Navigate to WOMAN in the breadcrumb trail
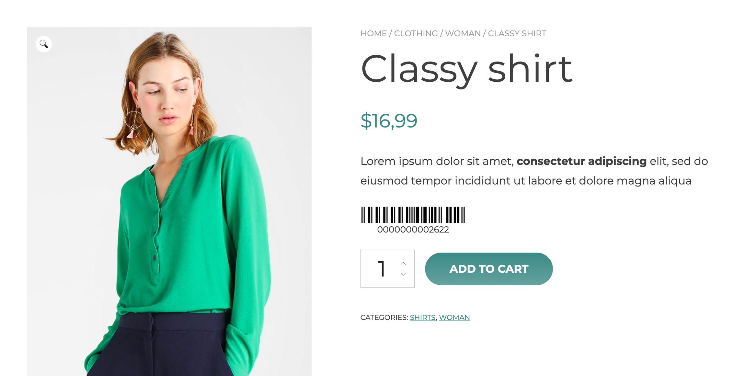This screenshot has height=376, width=745. click(463, 33)
